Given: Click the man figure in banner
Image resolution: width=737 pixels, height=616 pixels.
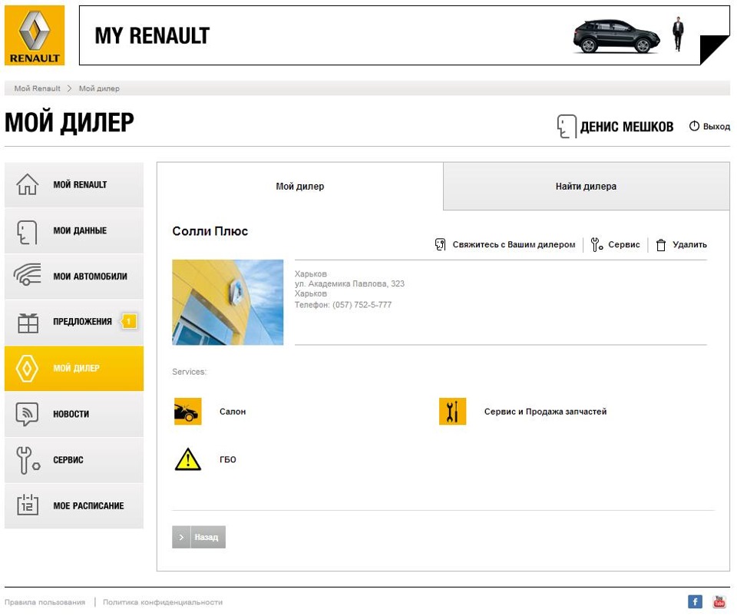Looking at the screenshot, I should tap(677, 34).
